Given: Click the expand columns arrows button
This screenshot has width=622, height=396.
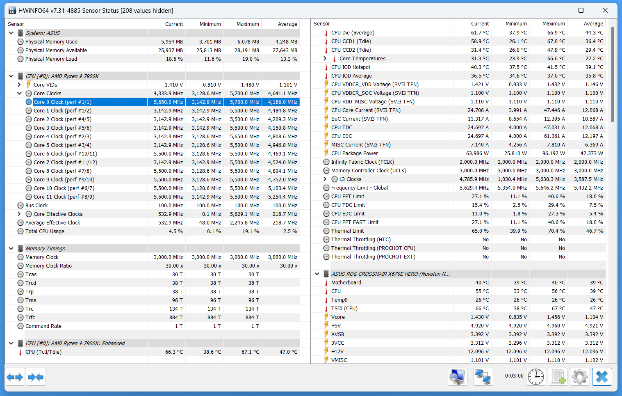Looking at the screenshot, I should tap(15, 377).
